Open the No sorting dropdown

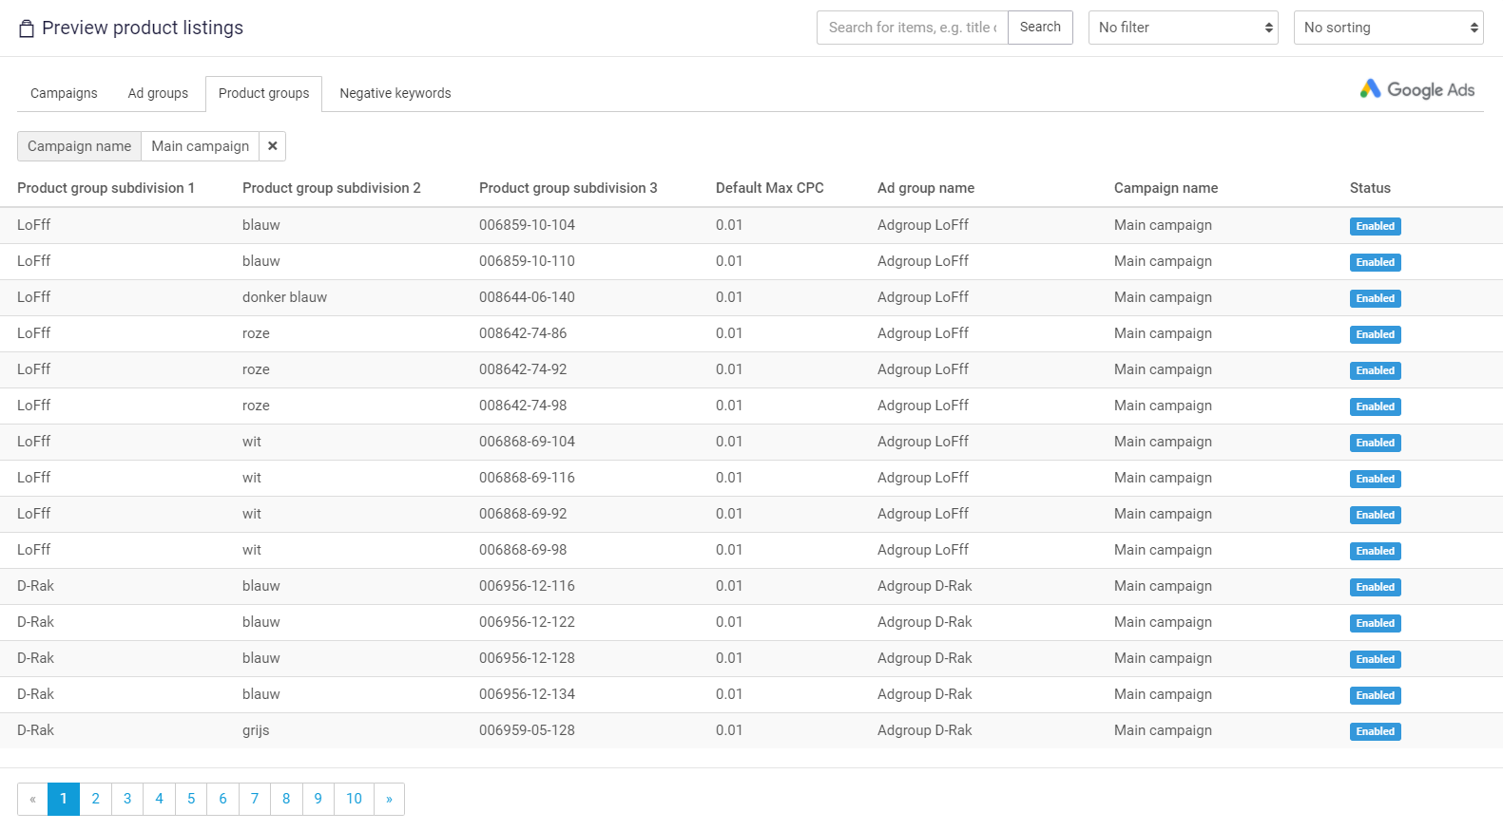tap(1388, 28)
